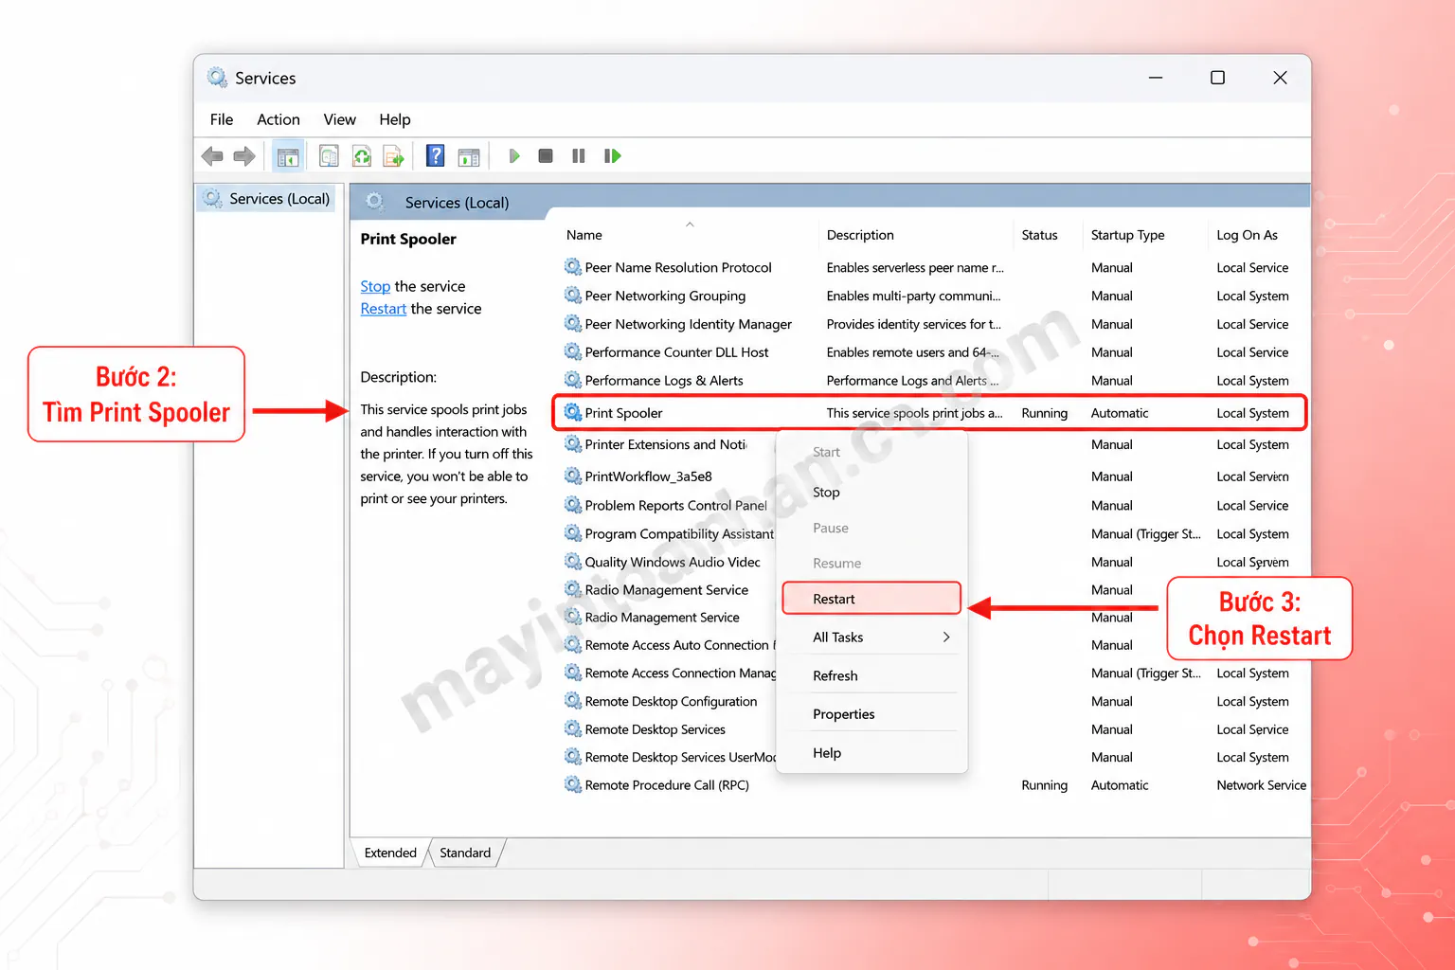Open the File menu

[222, 119]
